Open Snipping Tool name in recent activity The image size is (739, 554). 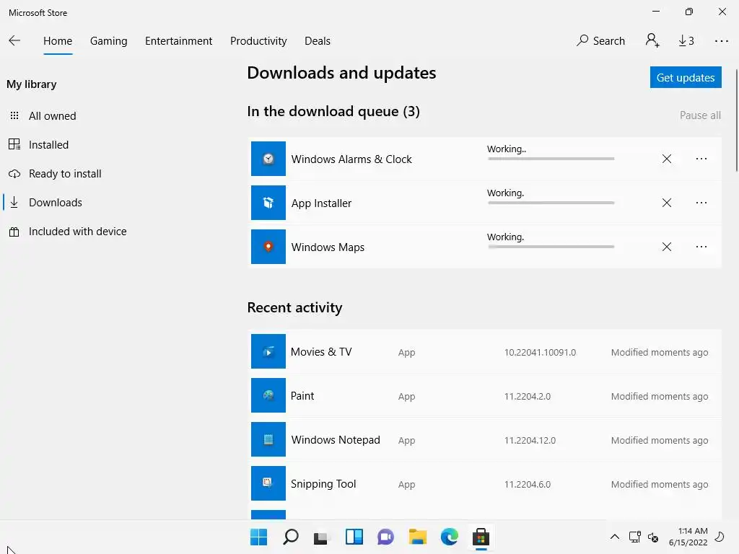323,484
